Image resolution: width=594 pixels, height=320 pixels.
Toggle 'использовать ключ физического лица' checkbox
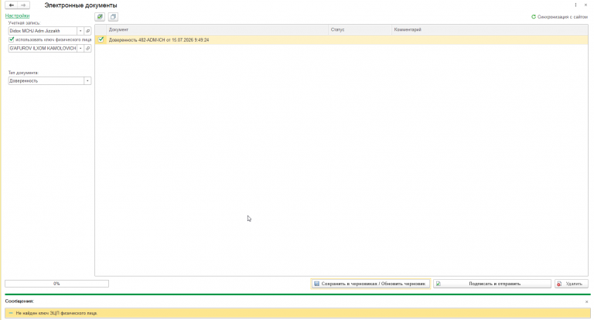pyautogui.click(x=12, y=39)
